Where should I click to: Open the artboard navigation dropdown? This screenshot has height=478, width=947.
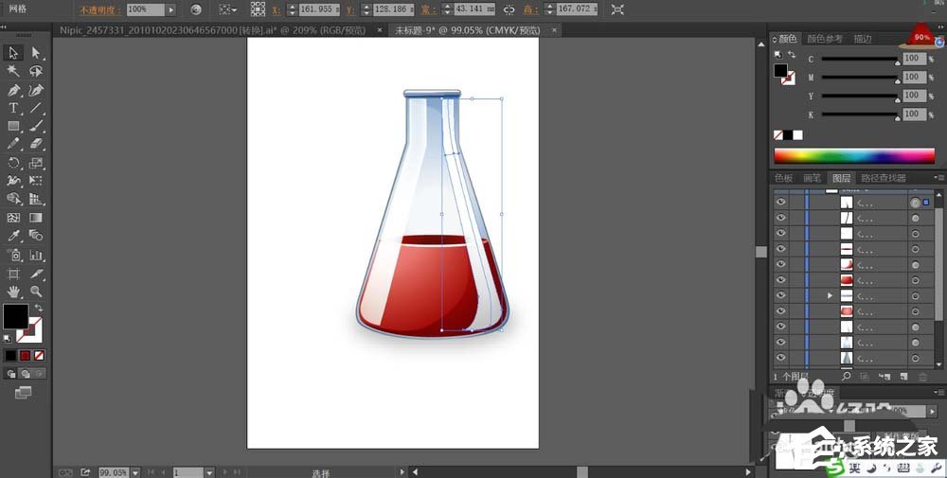[209, 472]
